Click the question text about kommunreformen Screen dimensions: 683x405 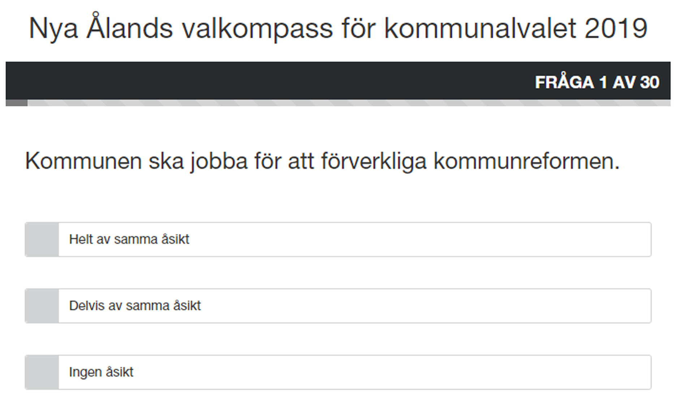tap(322, 161)
